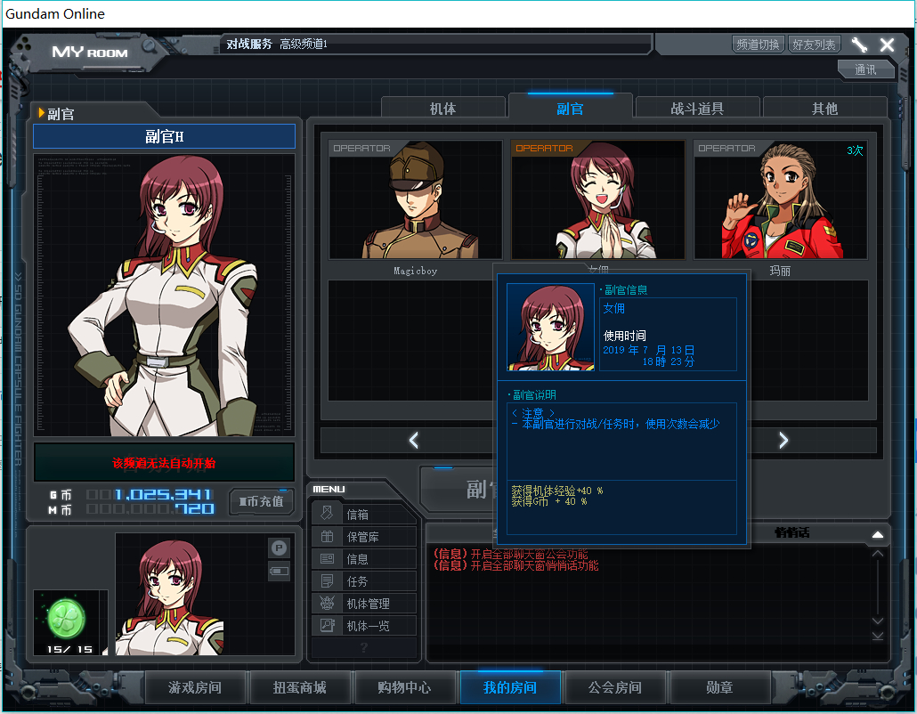The image size is (917, 714).
Task: Open the 我的房间 bottom tab
Action: pos(510,687)
